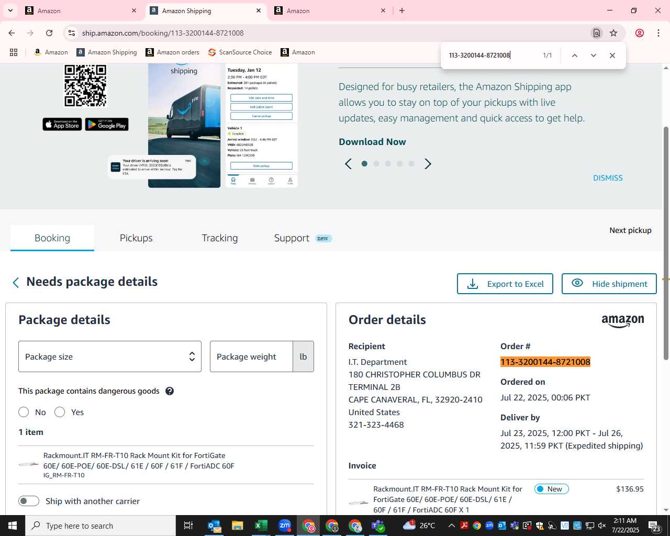Click dangerous goods help question icon
The height and width of the screenshot is (536, 670).
click(x=170, y=391)
